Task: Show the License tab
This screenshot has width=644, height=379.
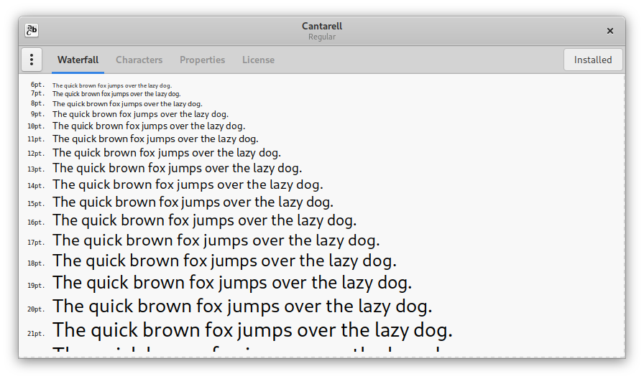Action: 258,60
